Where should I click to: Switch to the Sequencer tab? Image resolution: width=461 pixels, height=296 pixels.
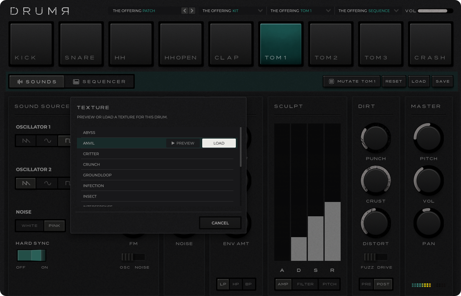(x=99, y=82)
